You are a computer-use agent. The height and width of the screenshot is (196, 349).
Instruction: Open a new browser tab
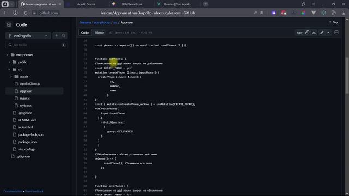tap(206, 4)
